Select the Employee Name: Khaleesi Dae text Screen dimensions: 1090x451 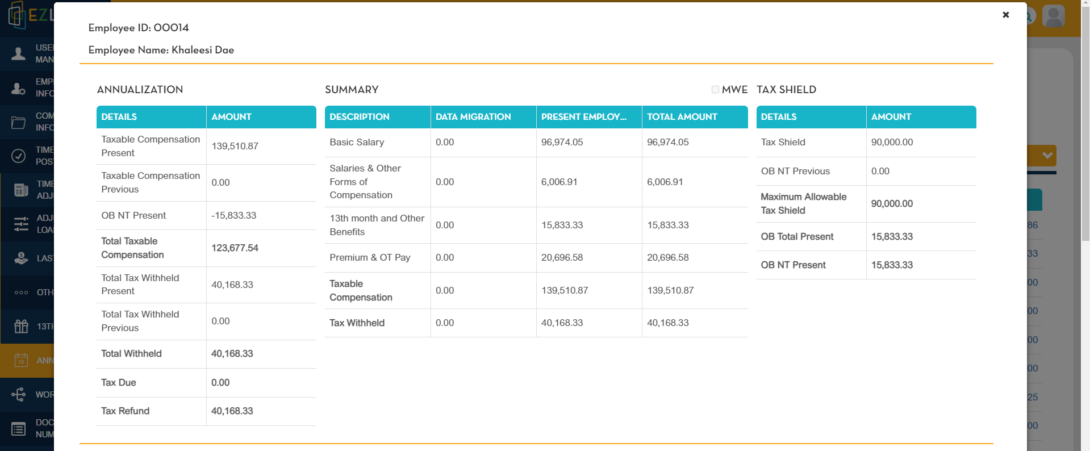point(161,50)
